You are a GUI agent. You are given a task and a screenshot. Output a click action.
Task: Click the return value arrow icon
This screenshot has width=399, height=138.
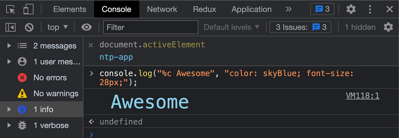click(x=91, y=122)
